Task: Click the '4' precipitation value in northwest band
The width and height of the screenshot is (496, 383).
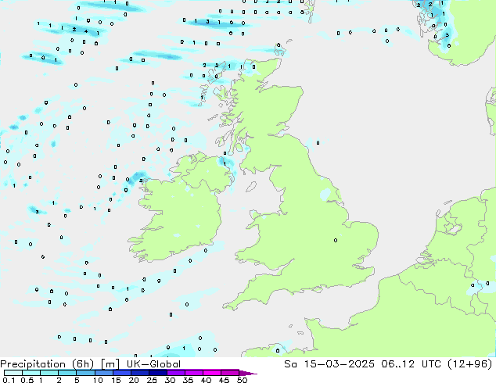Action: click(x=86, y=31)
